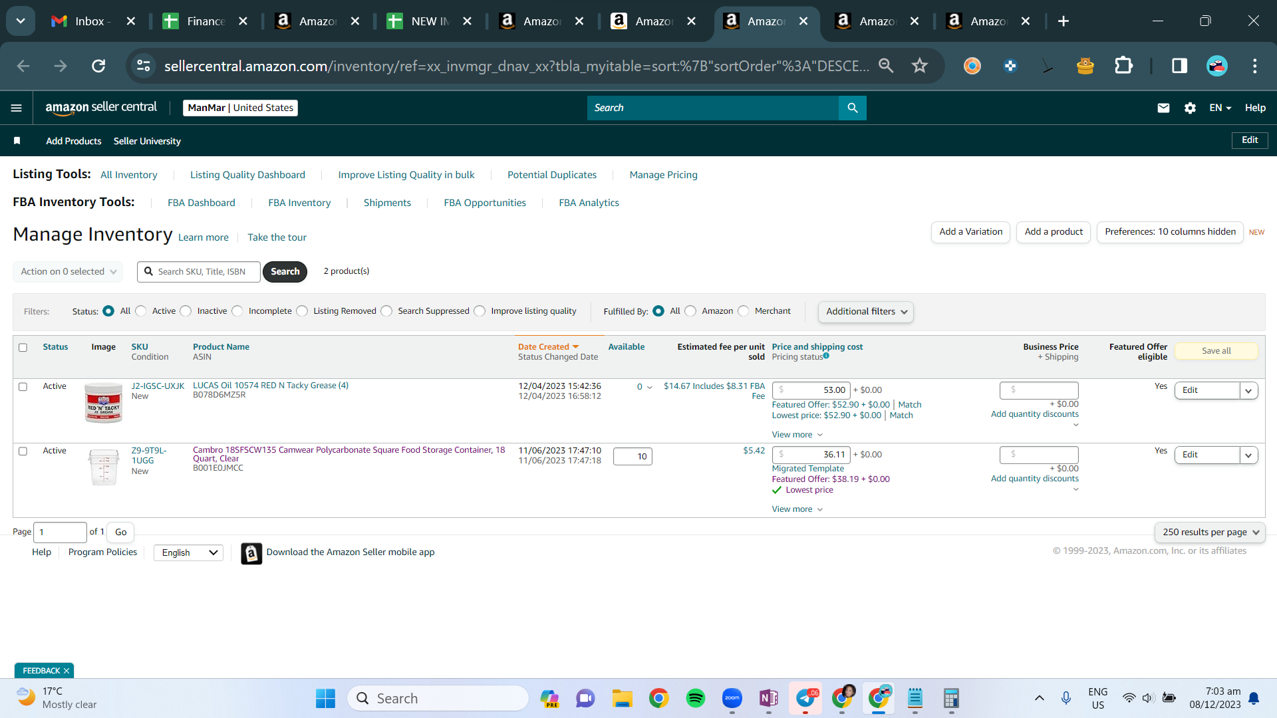Open OneNote from the taskbar
Viewport: 1277px width, 718px height.
tap(768, 698)
